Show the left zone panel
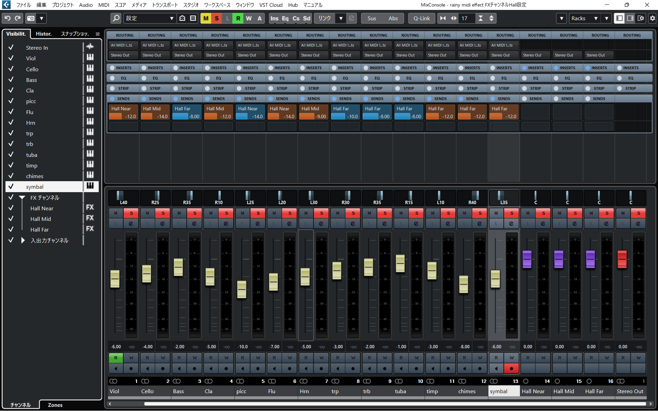Viewport: 658px width, 411px height. (619, 18)
